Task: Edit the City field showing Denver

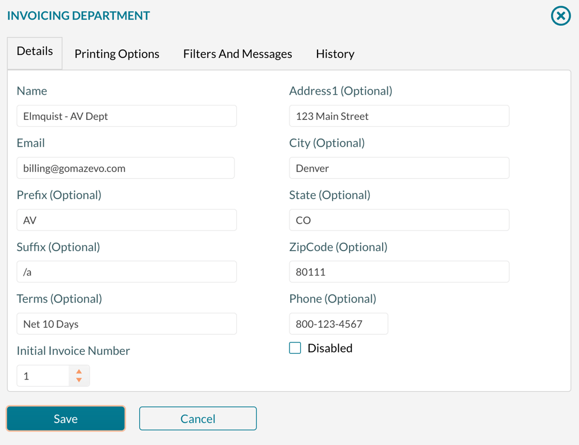Action: point(399,168)
